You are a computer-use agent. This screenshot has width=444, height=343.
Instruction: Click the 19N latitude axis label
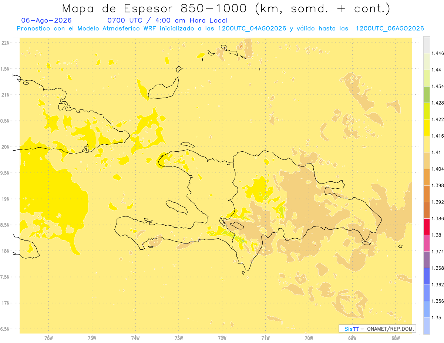(6, 199)
